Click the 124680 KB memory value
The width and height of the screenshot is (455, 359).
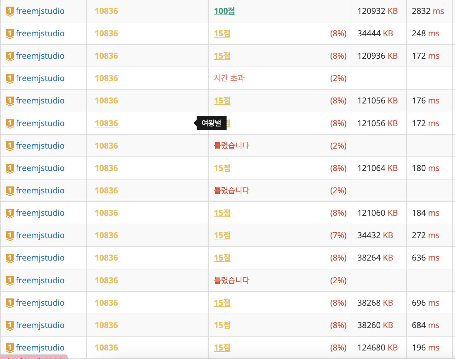(377, 348)
